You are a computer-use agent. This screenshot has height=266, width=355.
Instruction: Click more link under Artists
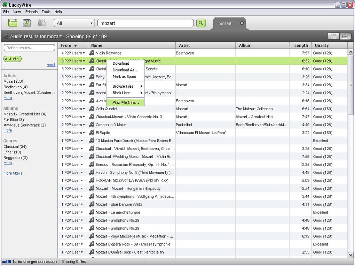pos(8,98)
